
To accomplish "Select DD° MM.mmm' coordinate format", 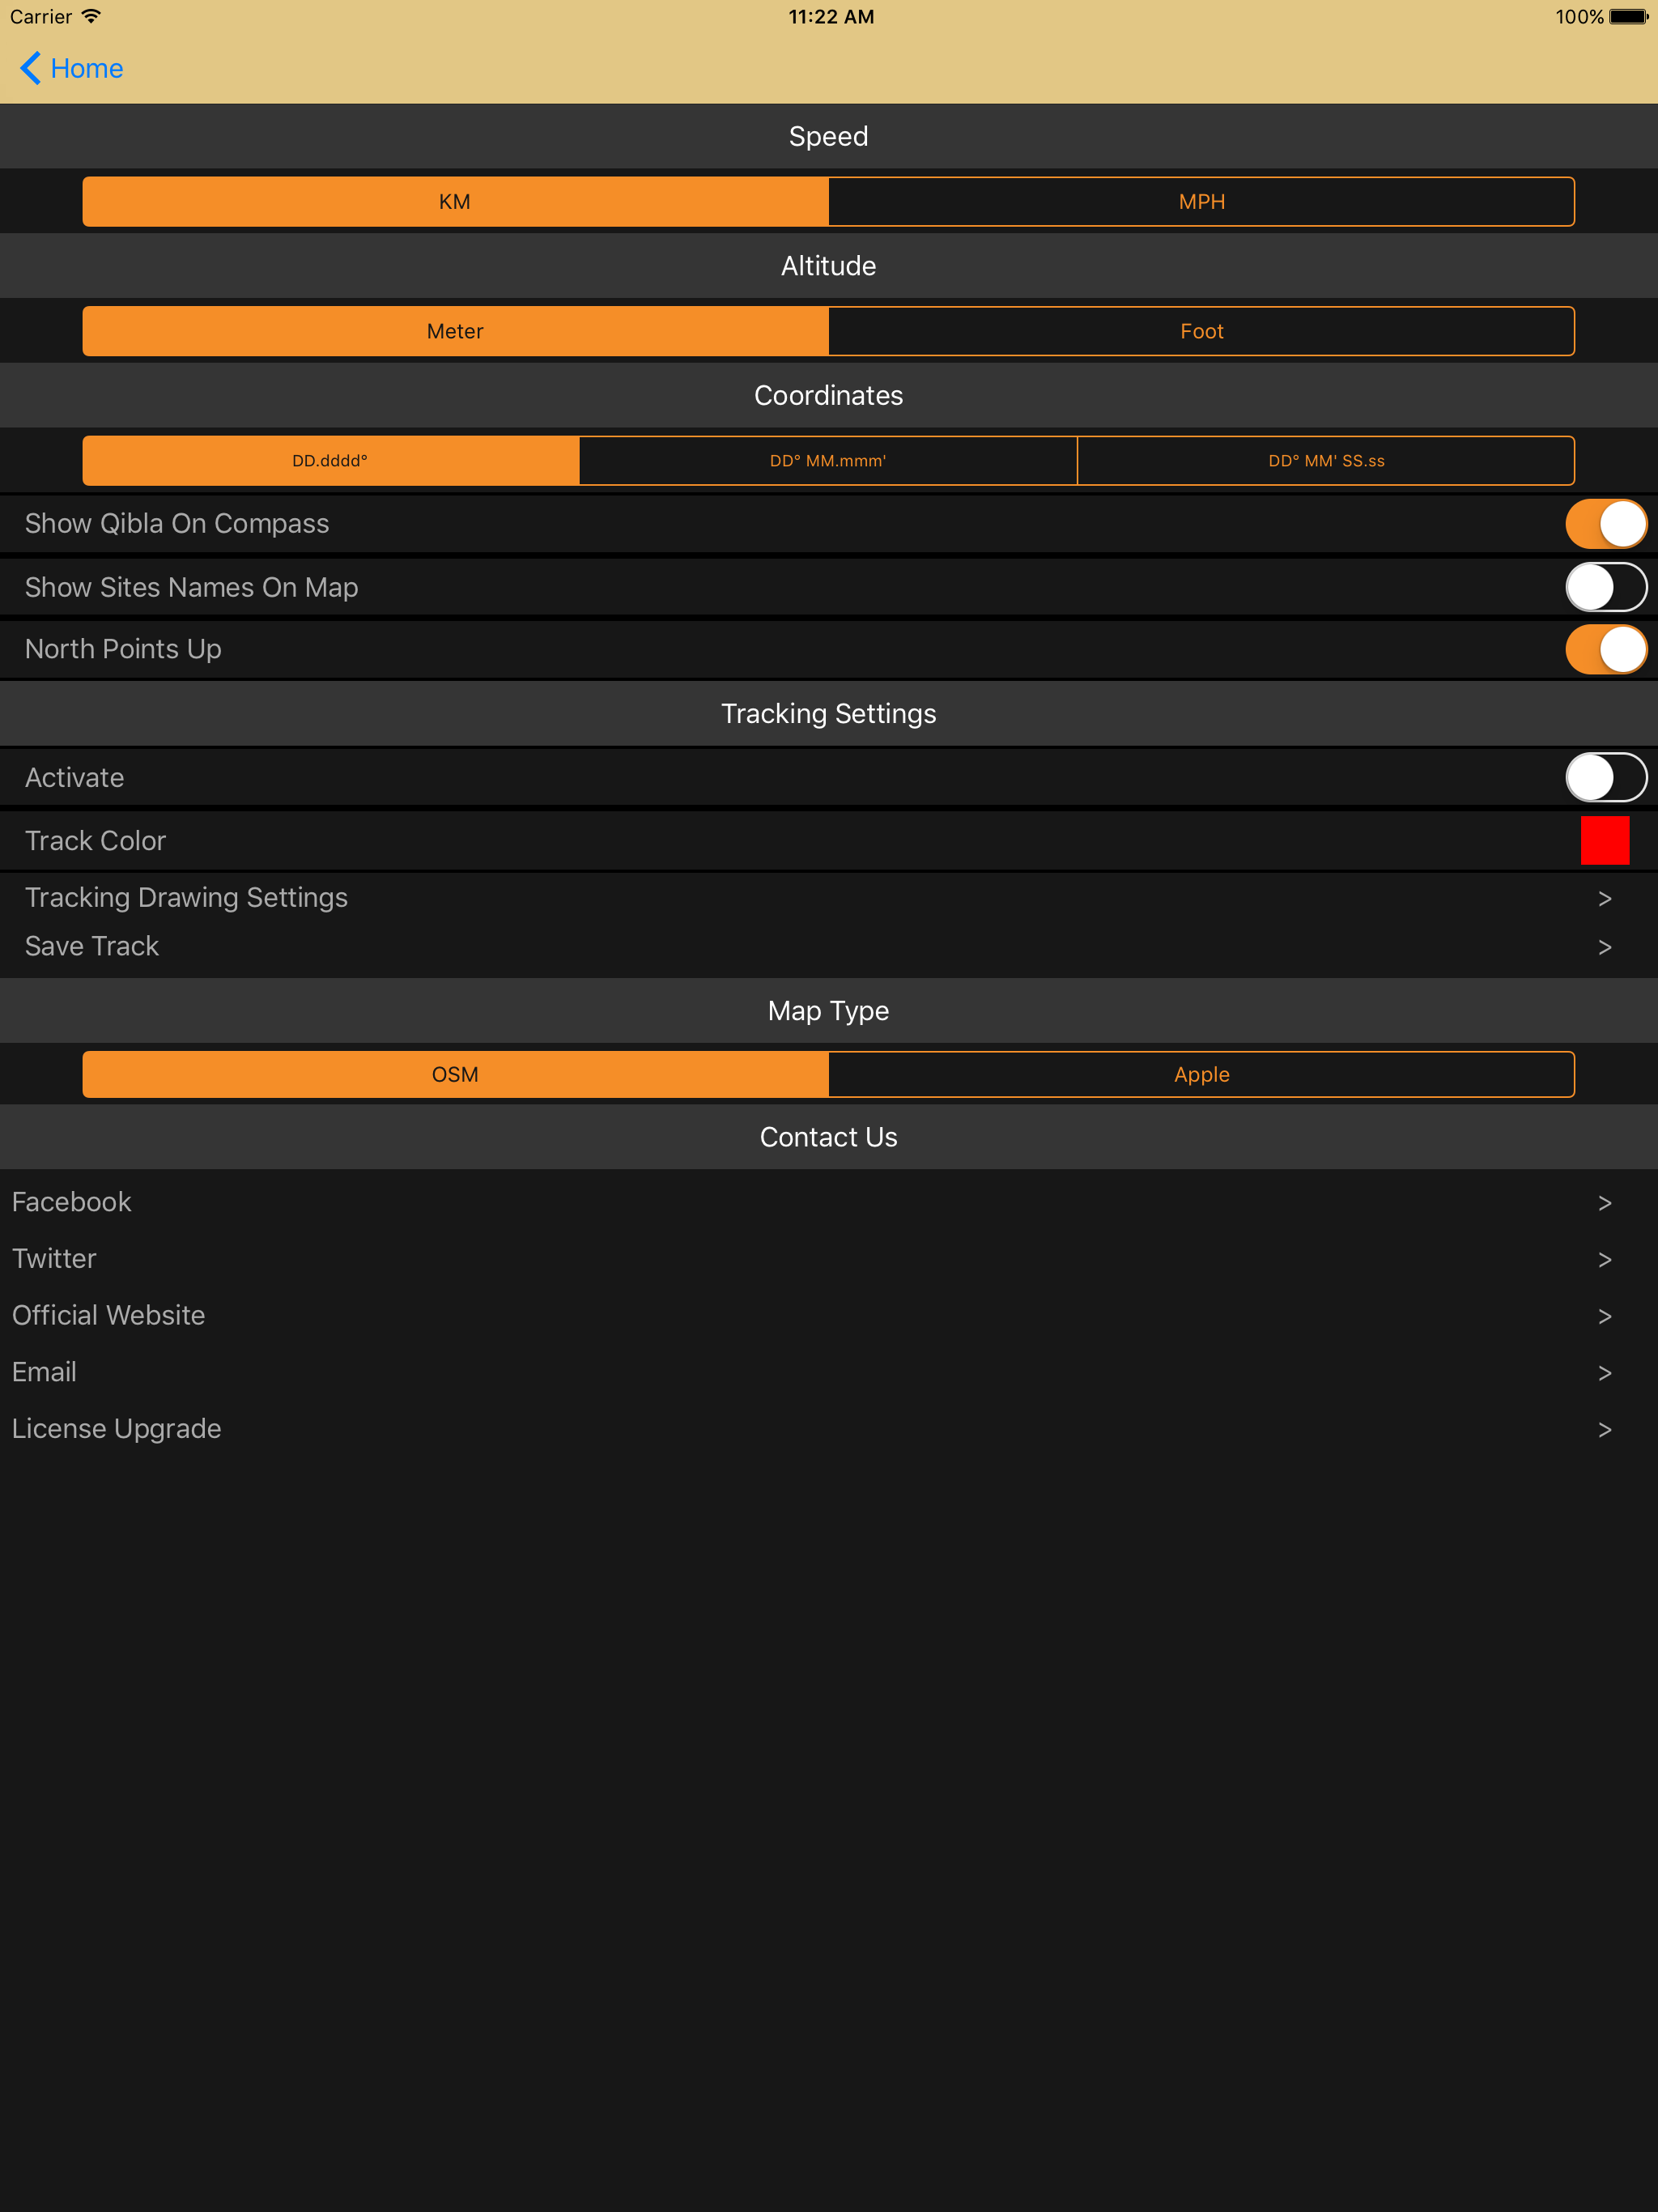I will point(828,460).
